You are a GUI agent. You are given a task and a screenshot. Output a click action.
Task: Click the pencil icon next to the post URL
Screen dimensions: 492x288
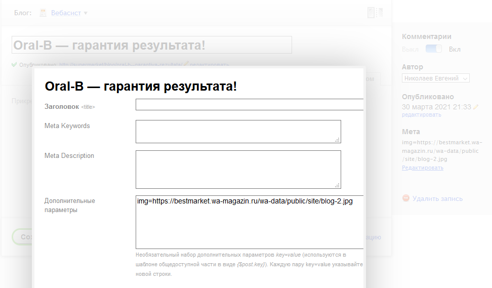click(186, 64)
